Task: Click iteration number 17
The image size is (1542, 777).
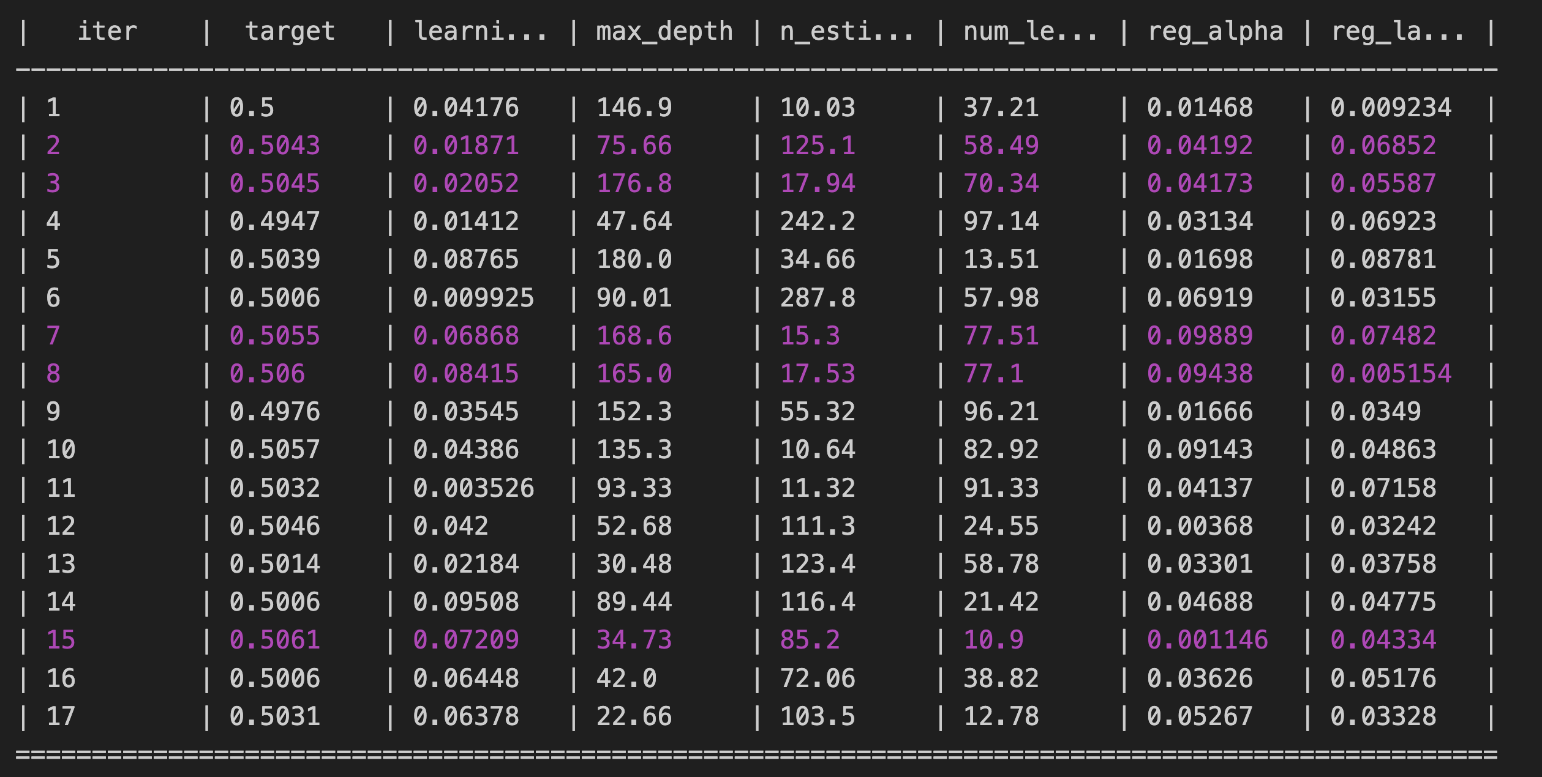Action: [x=61, y=716]
